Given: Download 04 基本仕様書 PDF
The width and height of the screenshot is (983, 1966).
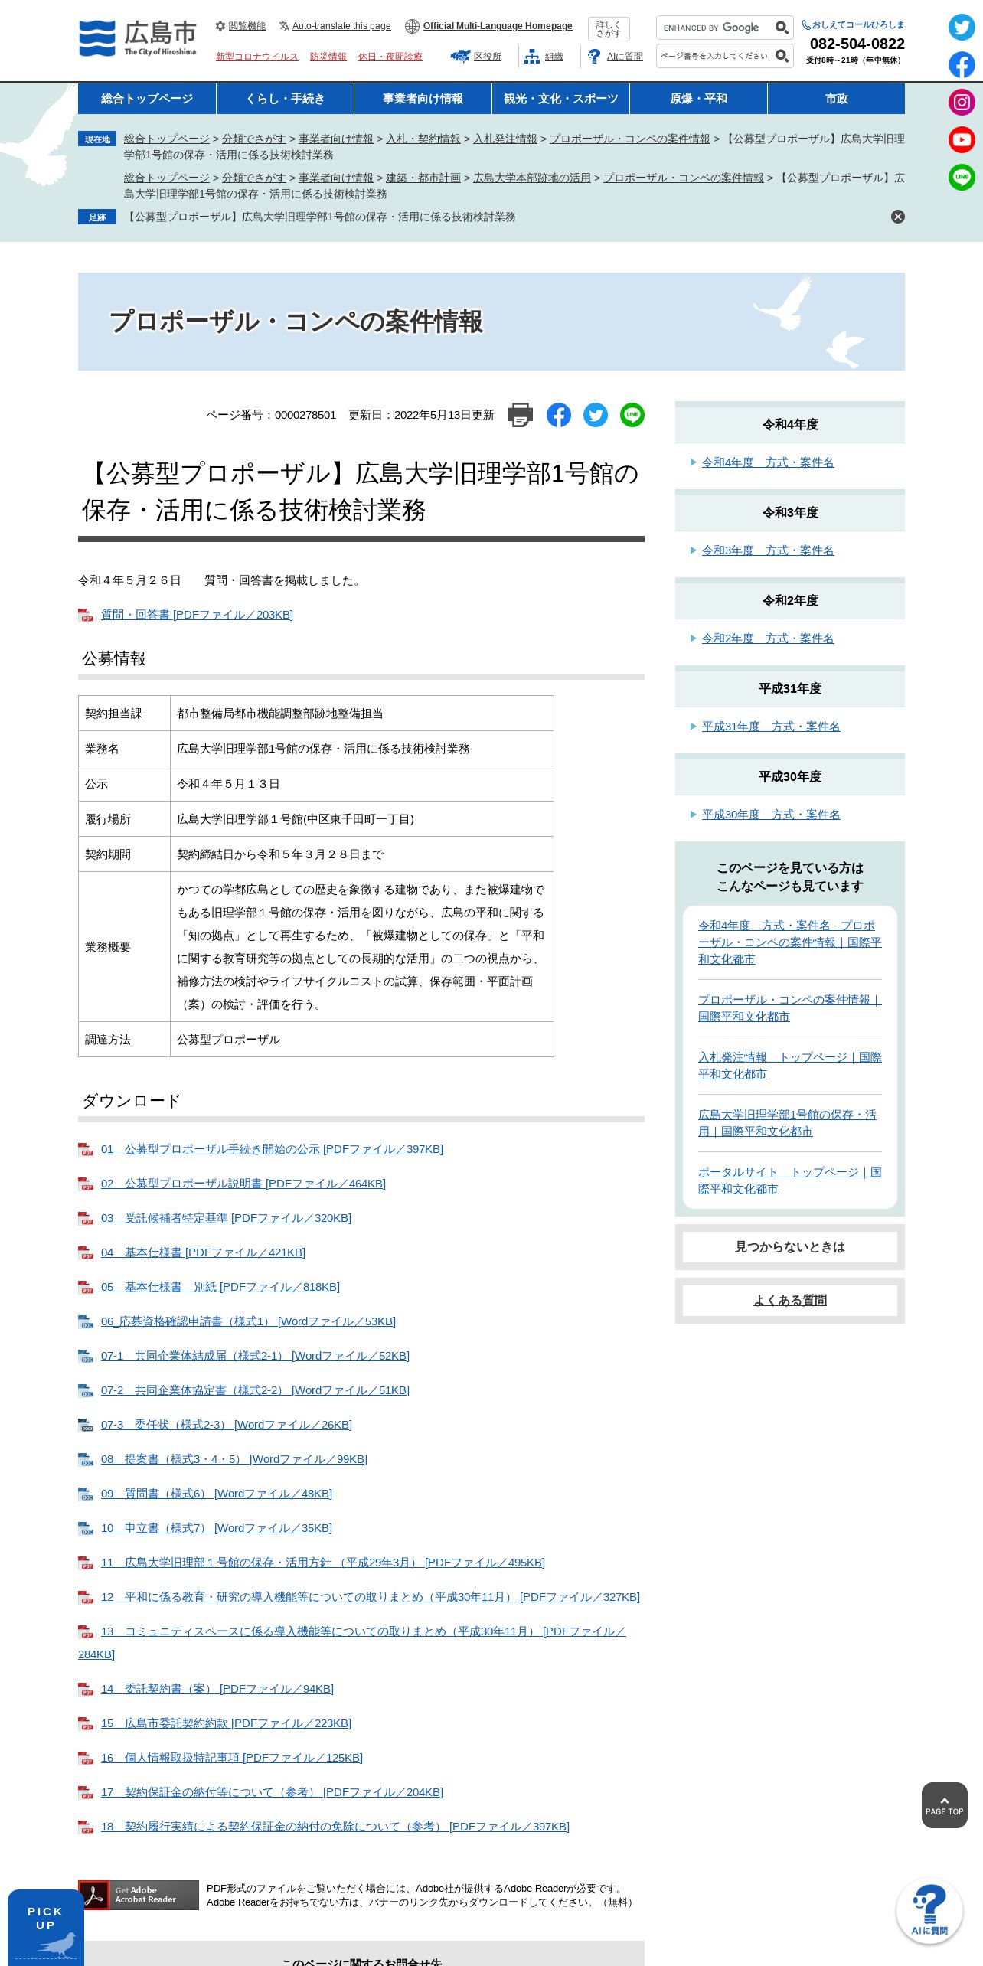Looking at the screenshot, I should pos(203,1252).
